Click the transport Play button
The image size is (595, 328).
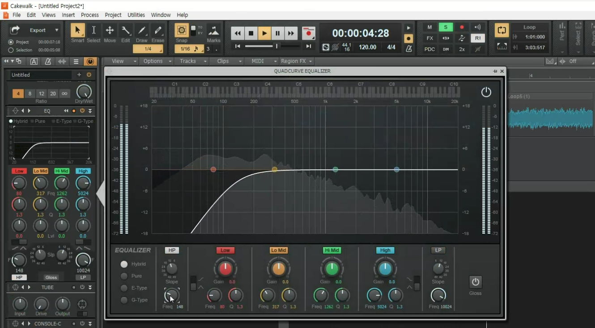coord(264,33)
